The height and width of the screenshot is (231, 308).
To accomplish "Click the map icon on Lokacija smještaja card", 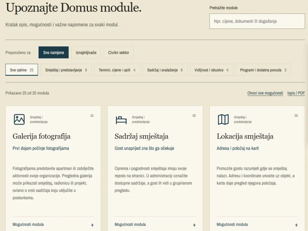I will [x=223, y=119].
